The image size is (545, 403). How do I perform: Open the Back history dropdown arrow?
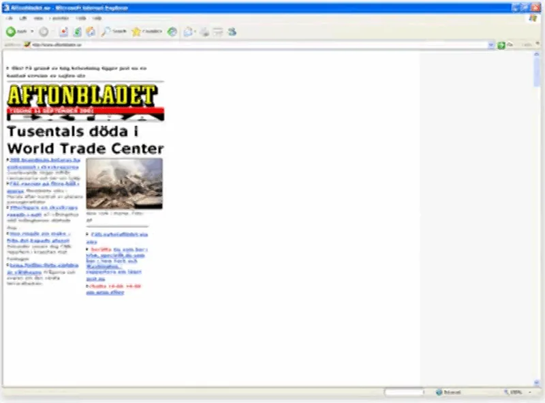point(32,31)
